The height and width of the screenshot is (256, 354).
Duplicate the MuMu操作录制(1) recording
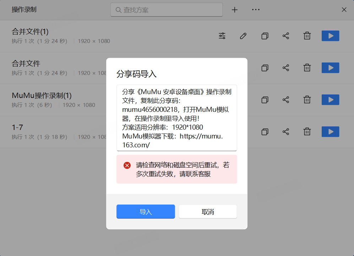(x=265, y=100)
